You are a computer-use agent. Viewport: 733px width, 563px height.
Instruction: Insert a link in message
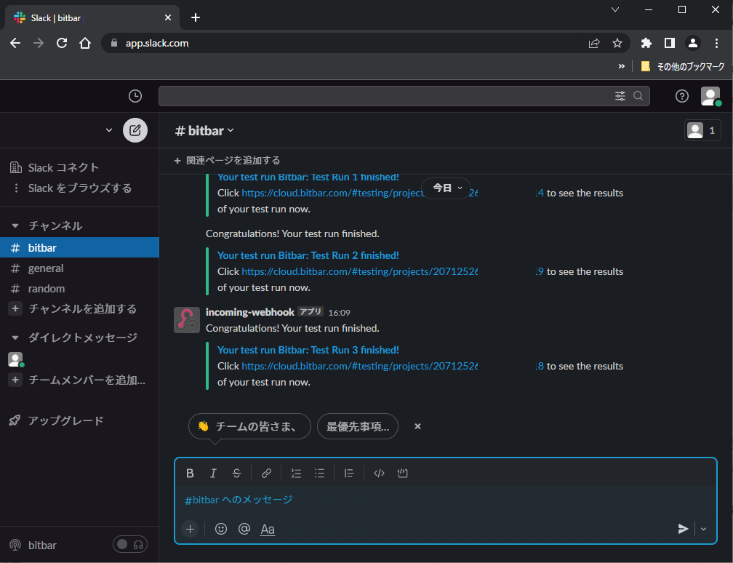[266, 474]
